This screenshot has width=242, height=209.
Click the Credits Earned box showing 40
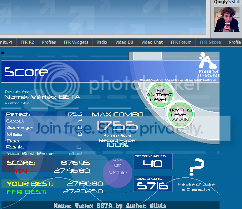153,161
